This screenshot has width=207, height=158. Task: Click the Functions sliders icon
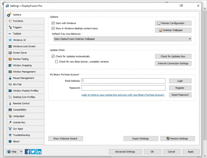point(10,21)
